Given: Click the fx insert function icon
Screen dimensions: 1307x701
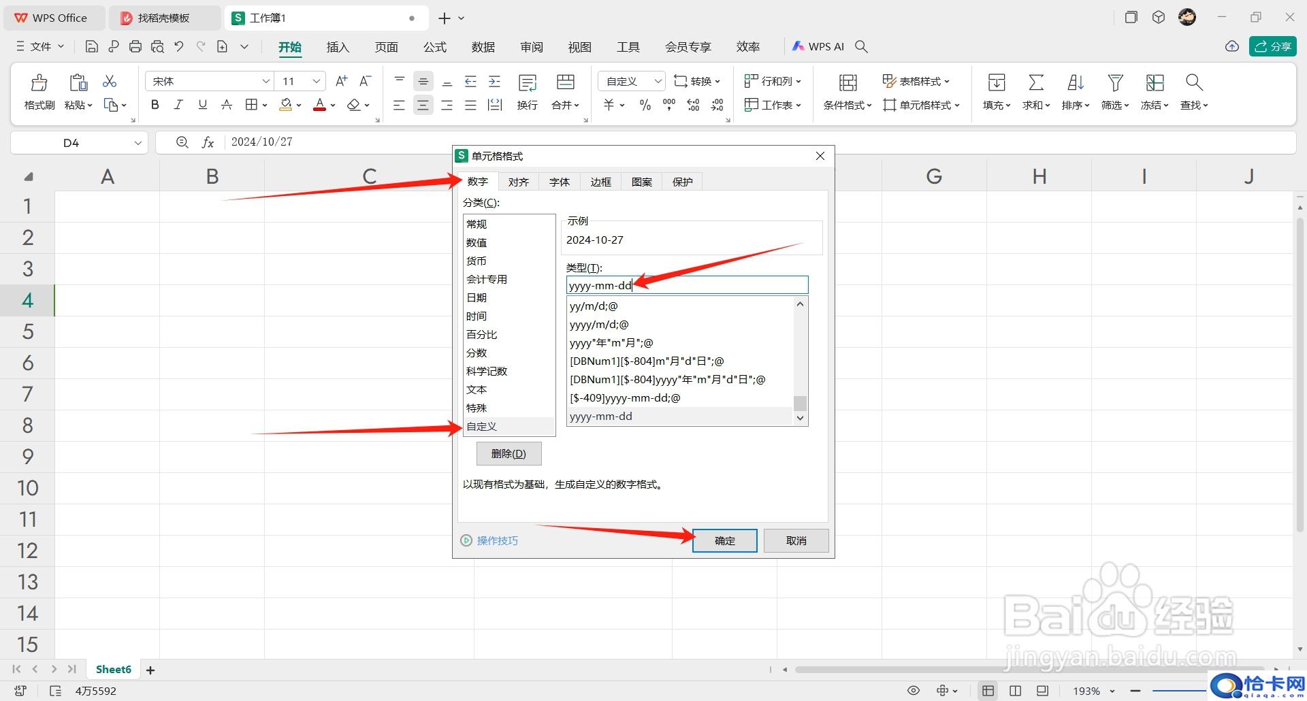Looking at the screenshot, I should point(208,142).
